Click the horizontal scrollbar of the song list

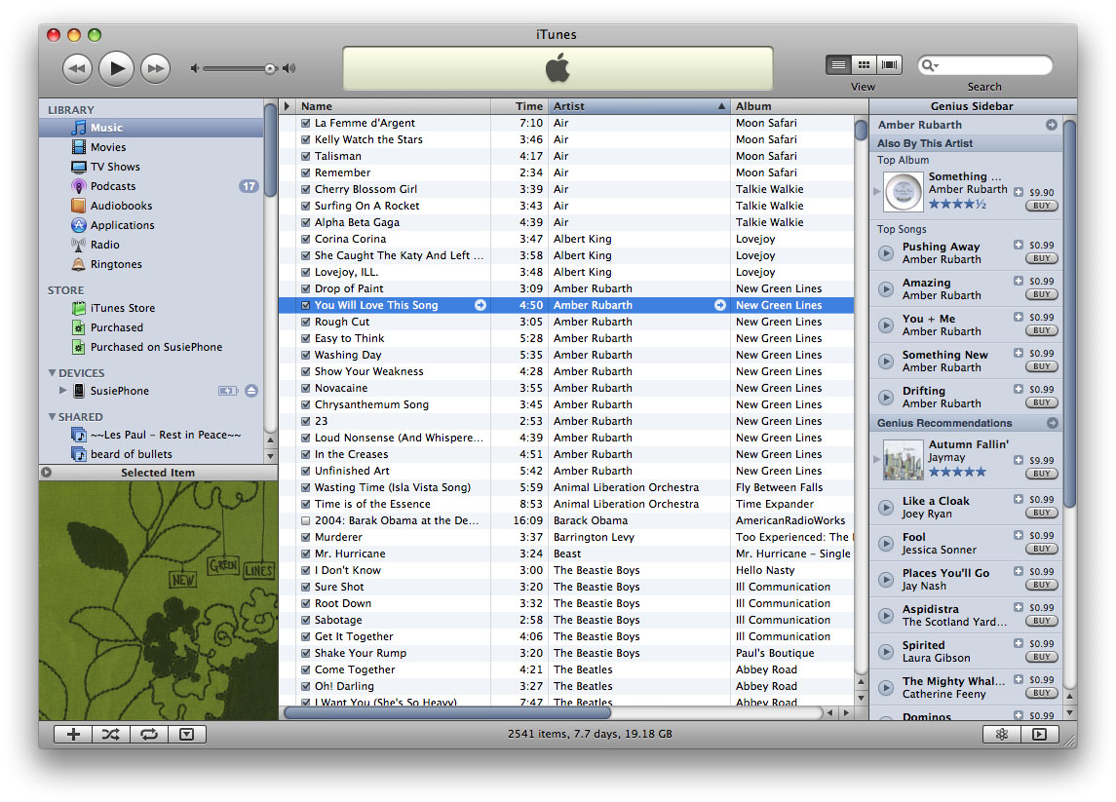click(447, 712)
